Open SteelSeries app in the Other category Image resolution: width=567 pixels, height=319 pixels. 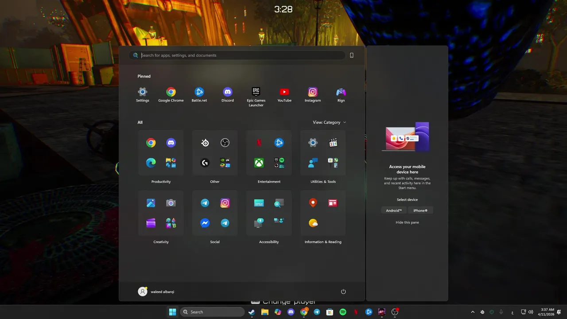(x=205, y=143)
